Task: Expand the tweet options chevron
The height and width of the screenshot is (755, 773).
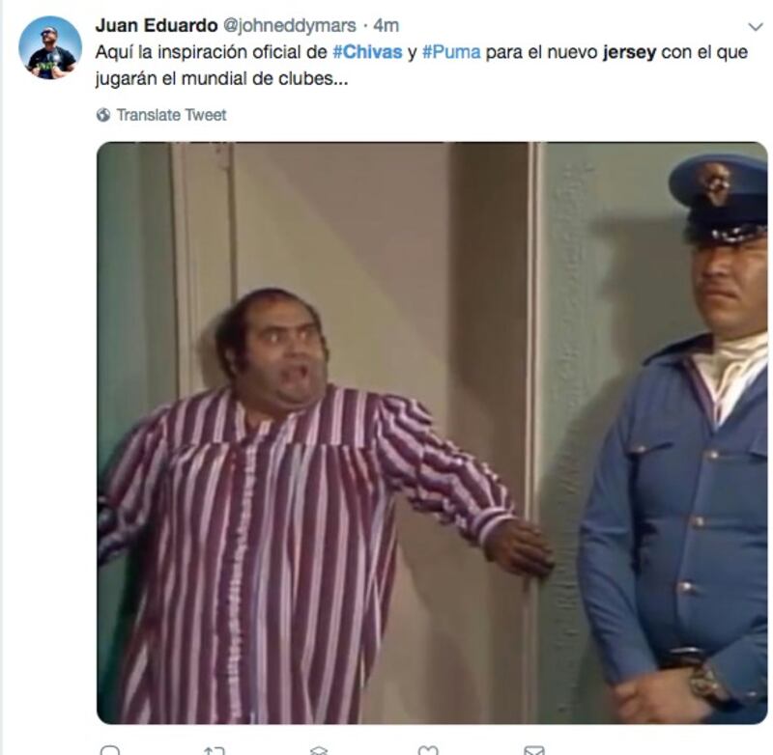Action: 756,27
